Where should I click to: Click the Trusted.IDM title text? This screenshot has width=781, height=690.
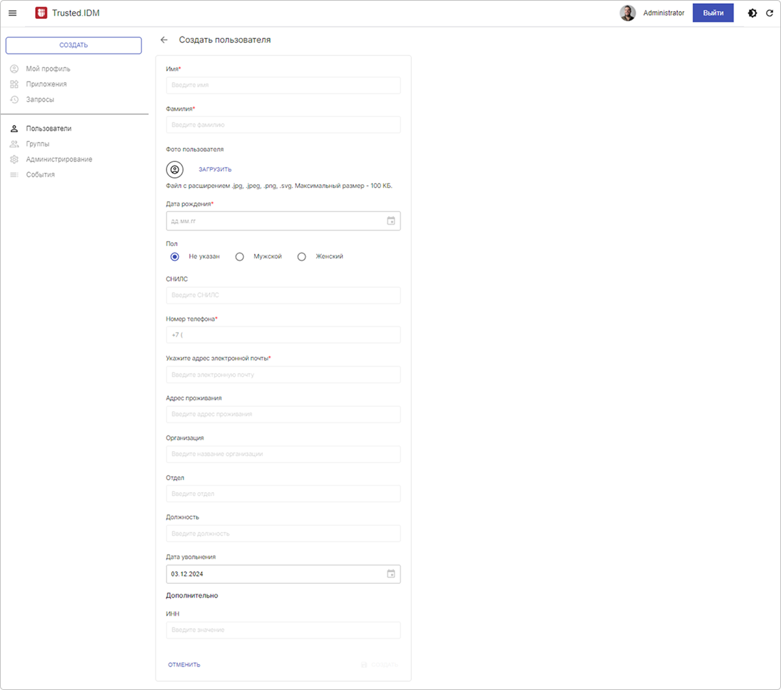pos(76,13)
